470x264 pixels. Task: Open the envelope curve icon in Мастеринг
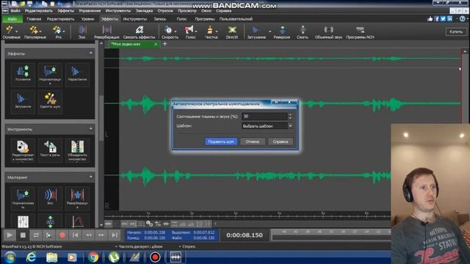coord(77,221)
